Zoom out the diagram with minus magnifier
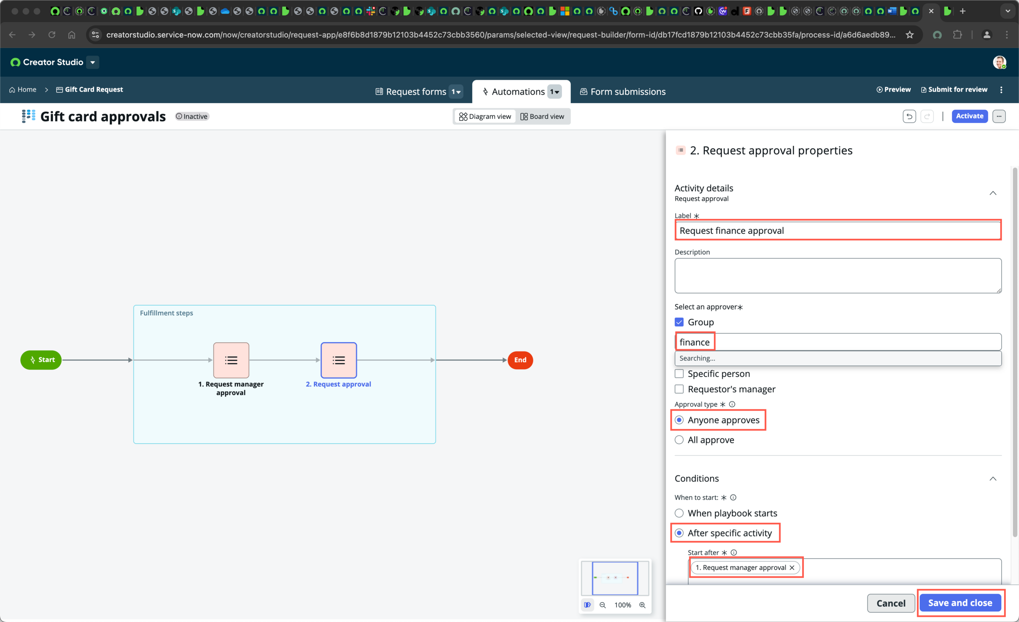Image resolution: width=1019 pixels, height=622 pixels. click(x=602, y=605)
